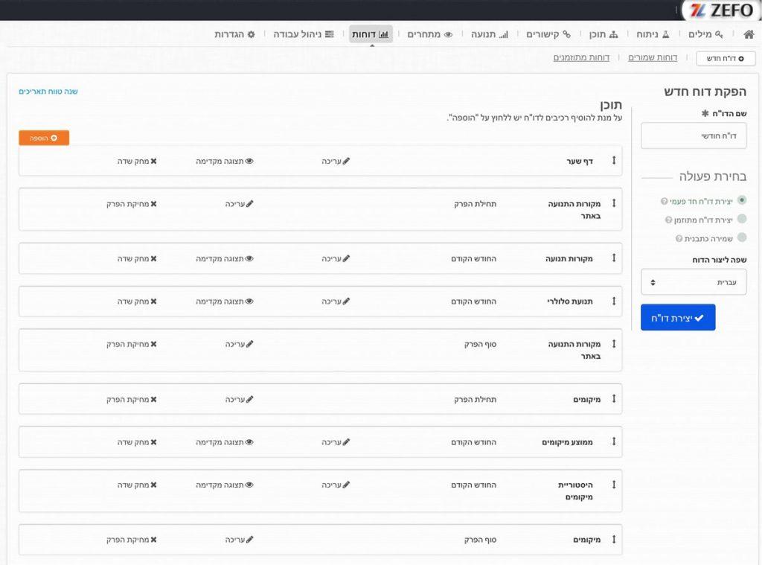Open the ניהול עבודה menu item
Image resolution: width=762 pixels, height=565 pixels.
(303, 34)
